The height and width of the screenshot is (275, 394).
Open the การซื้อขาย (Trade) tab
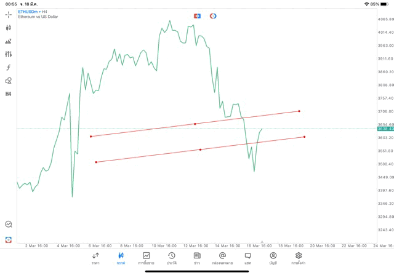pos(146,258)
